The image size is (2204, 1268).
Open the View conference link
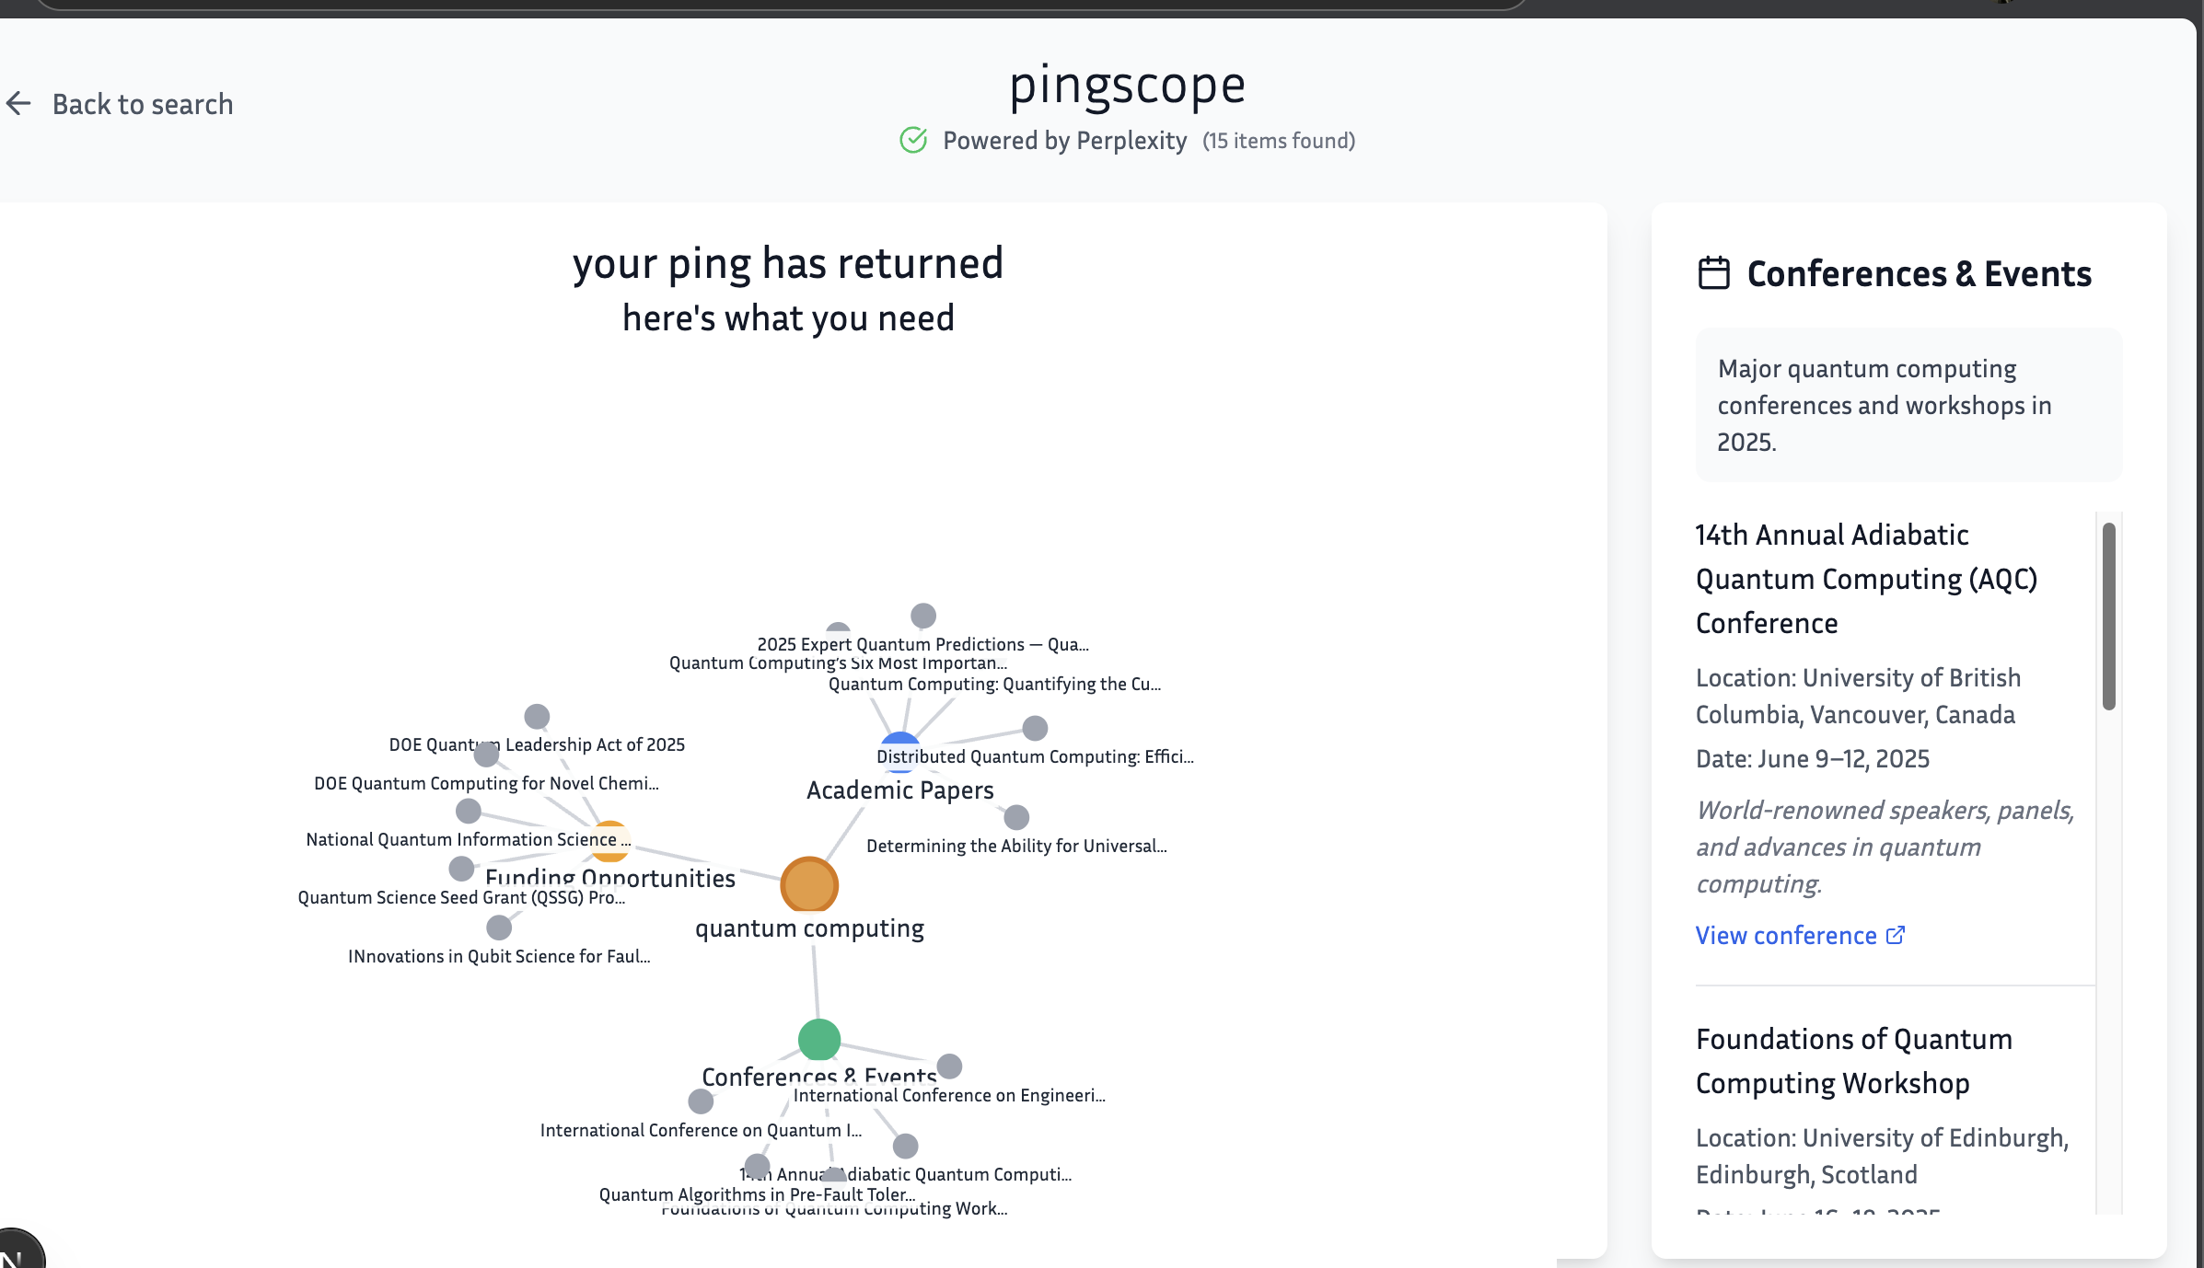[1785, 935]
